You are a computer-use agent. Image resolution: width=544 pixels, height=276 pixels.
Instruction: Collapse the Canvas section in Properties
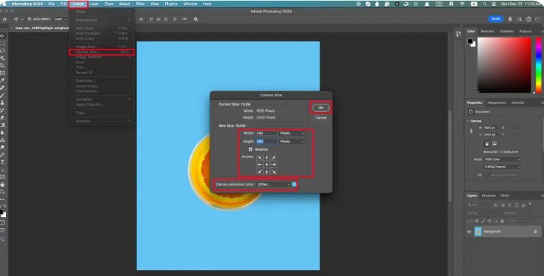tap(468, 121)
